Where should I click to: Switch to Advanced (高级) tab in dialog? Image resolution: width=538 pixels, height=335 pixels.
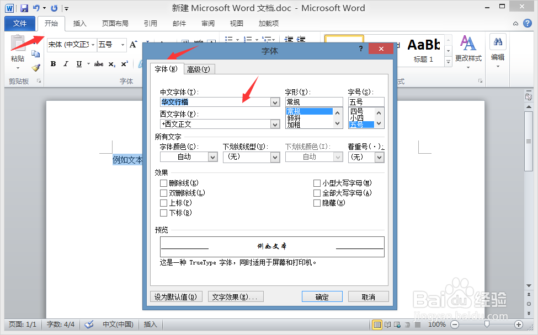pos(199,69)
